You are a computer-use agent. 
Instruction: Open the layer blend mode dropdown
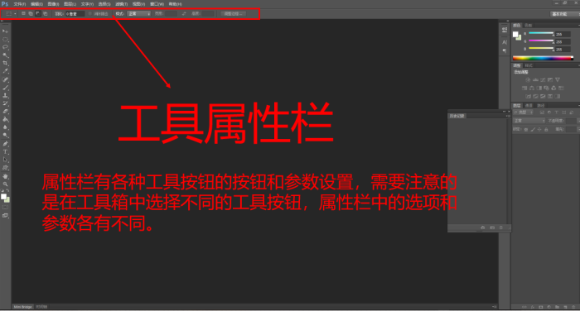pos(529,121)
